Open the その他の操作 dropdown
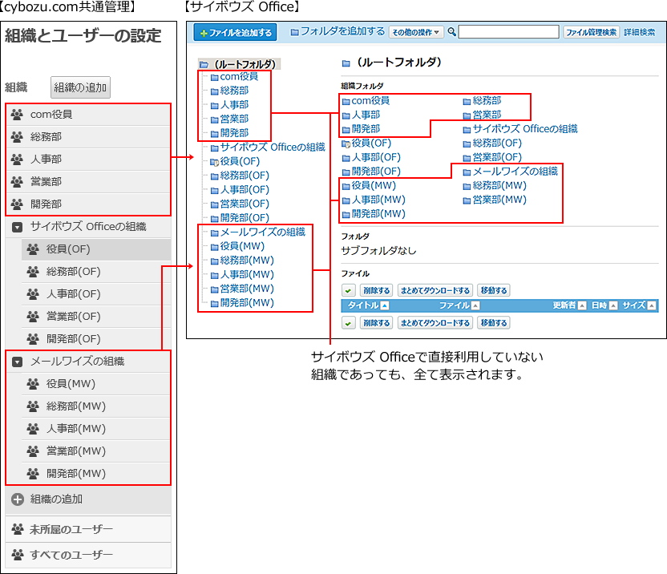This screenshot has width=667, height=574. point(416,32)
